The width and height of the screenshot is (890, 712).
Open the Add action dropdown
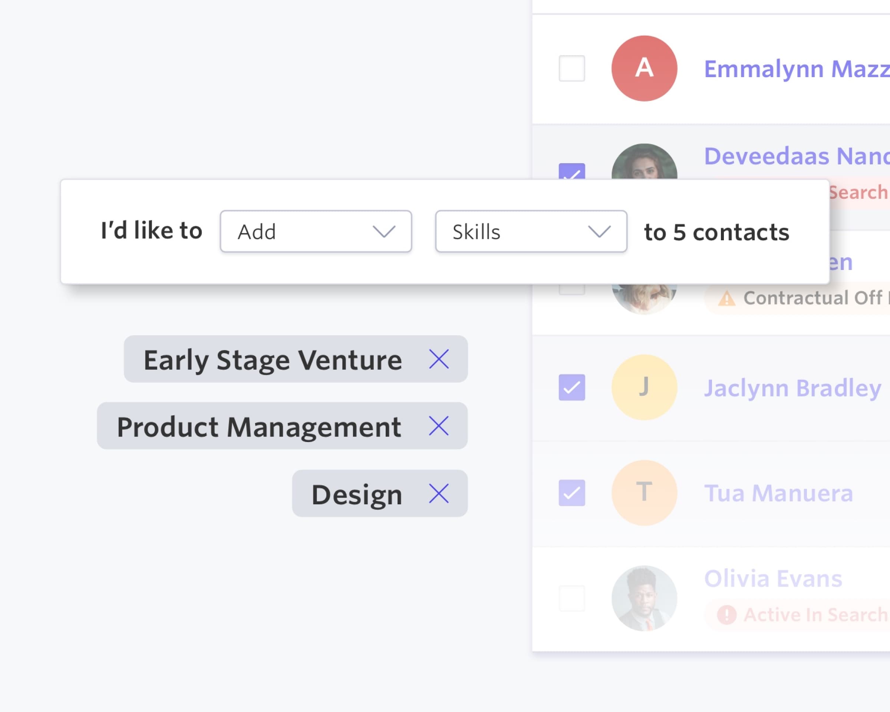point(316,231)
